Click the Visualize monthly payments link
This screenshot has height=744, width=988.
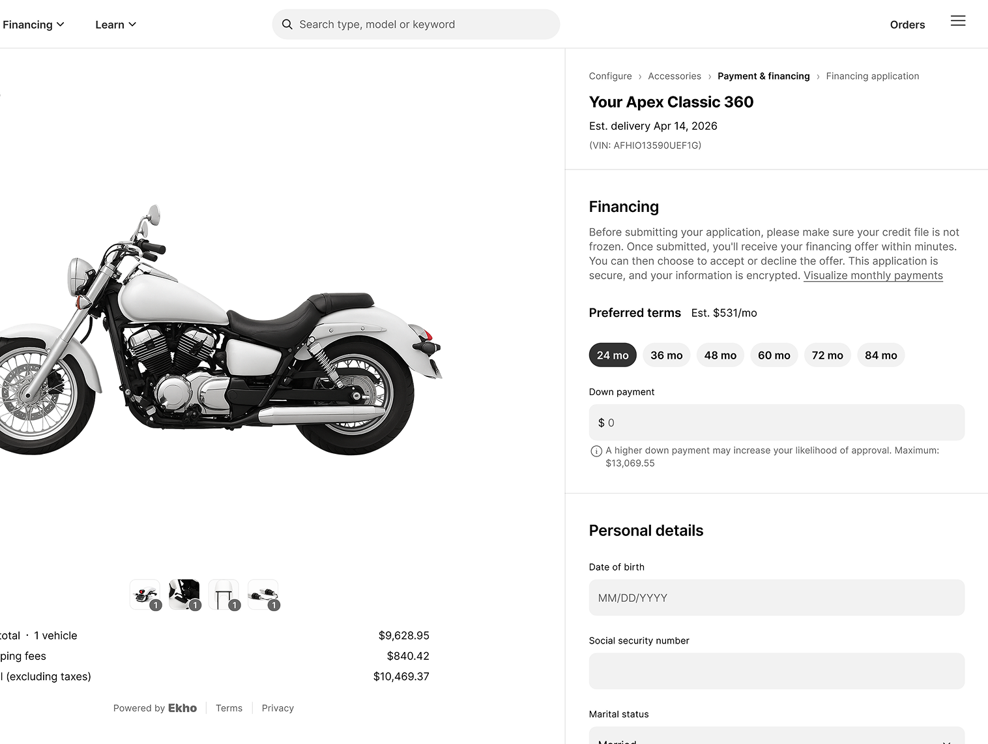click(873, 275)
